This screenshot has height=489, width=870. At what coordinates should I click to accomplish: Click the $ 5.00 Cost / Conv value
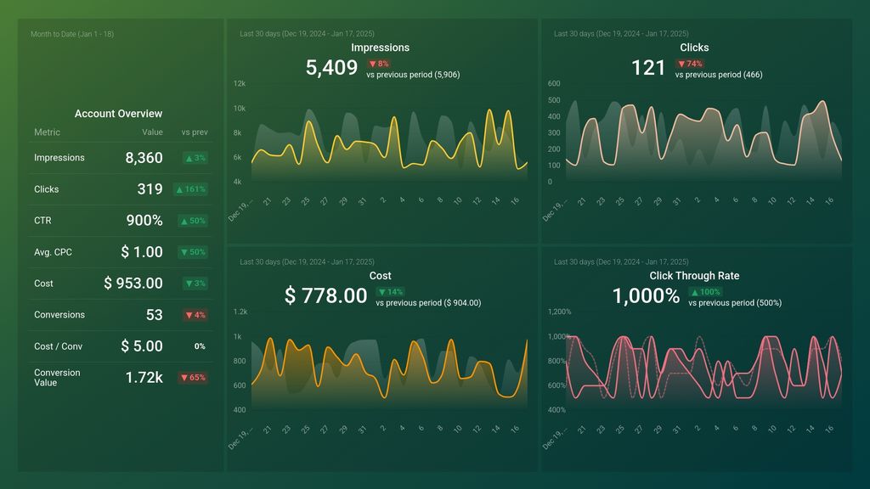point(142,346)
